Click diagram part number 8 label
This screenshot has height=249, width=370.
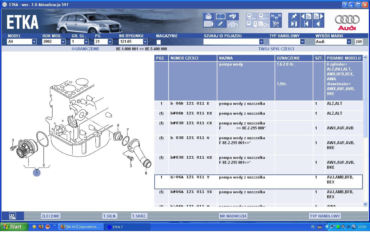pyautogui.click(x=146, y=173)
